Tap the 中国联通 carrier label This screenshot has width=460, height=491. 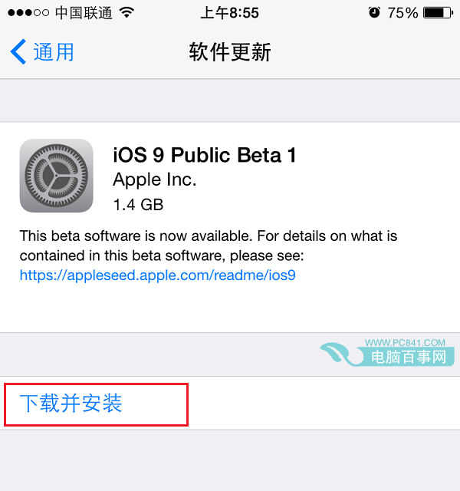tap(84, 13)
